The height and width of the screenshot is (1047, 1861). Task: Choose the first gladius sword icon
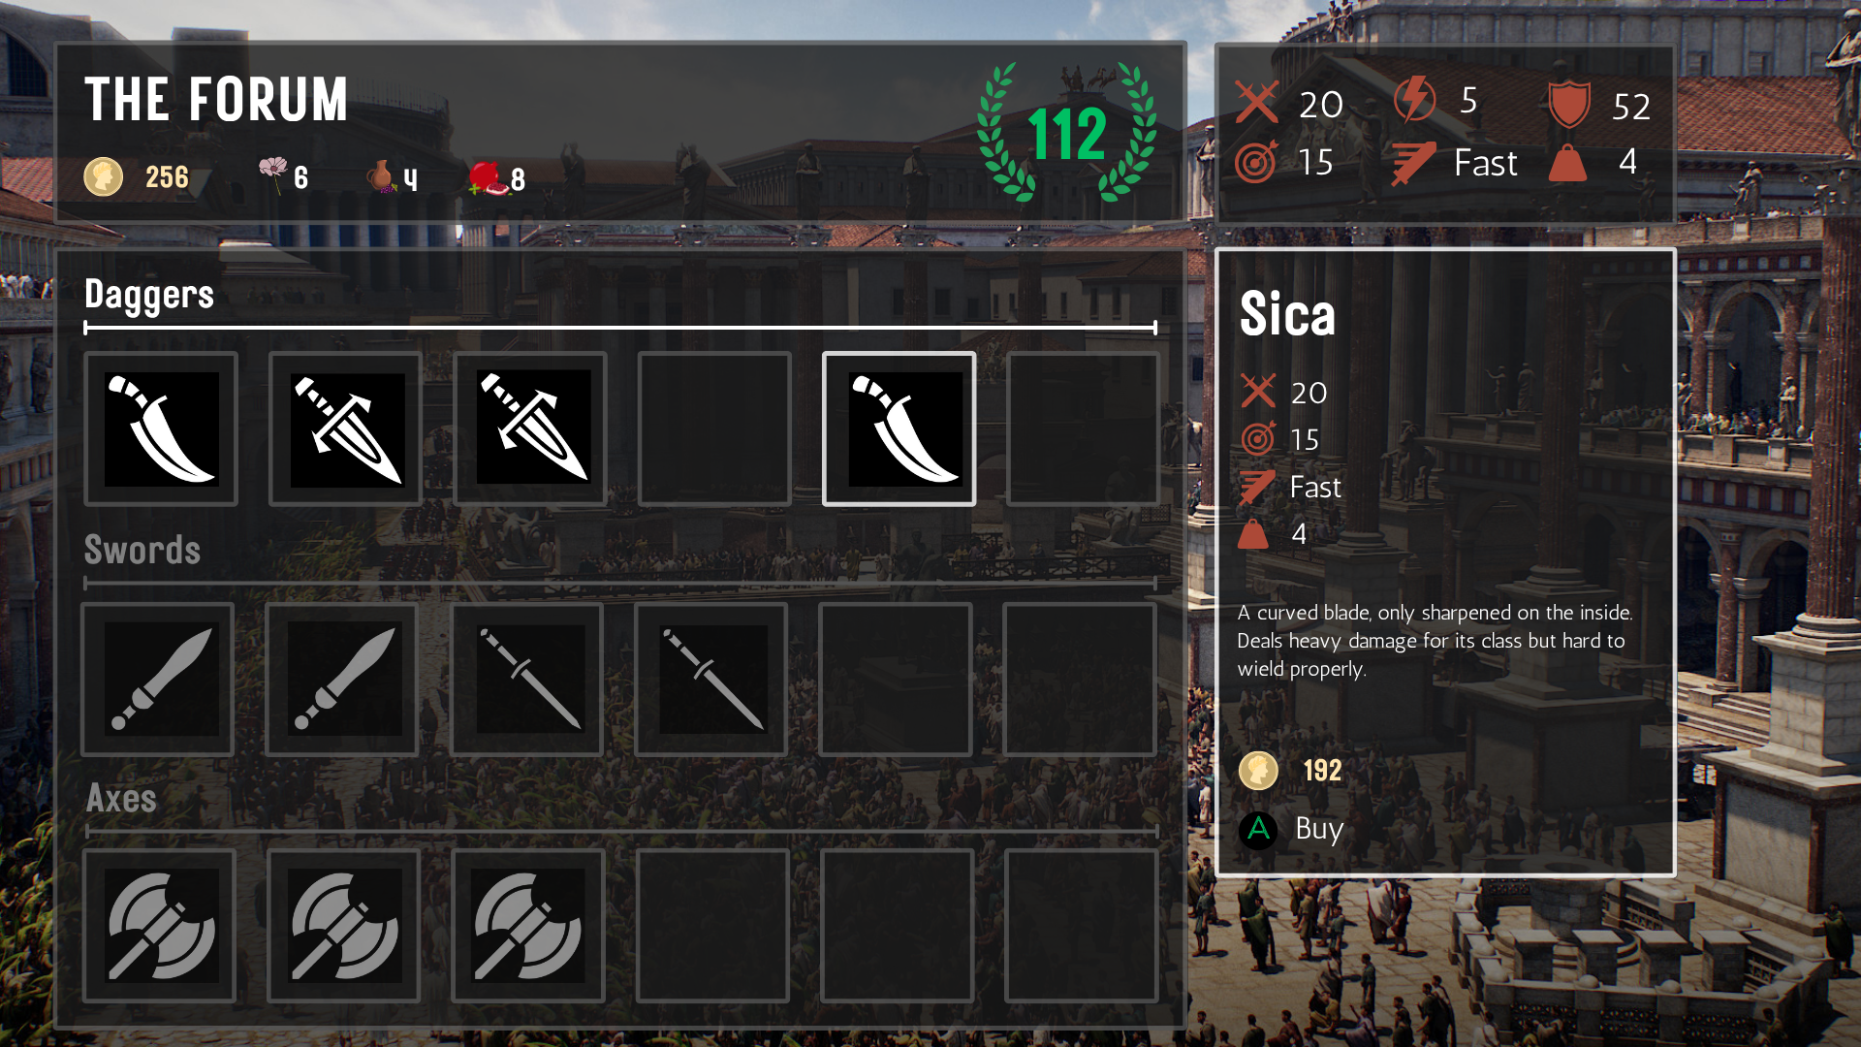[159, 679]
